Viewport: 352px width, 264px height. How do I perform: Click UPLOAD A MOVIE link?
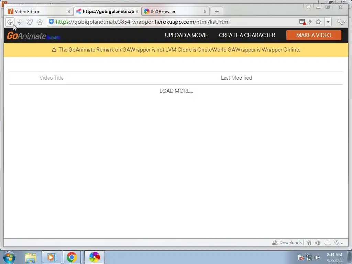point(187,35)
